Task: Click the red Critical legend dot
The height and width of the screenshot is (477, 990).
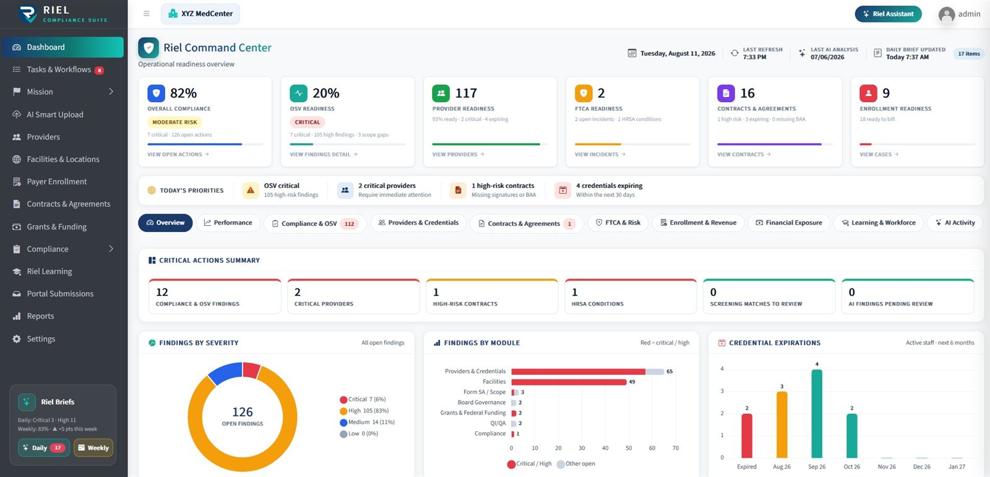Action: (x=343, y=400)
